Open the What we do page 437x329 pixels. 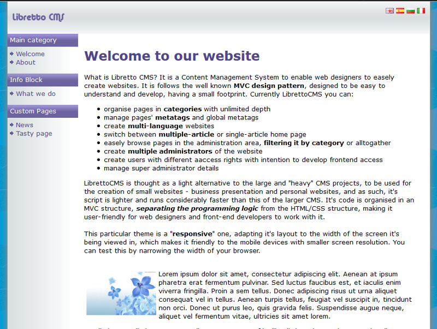35,94
